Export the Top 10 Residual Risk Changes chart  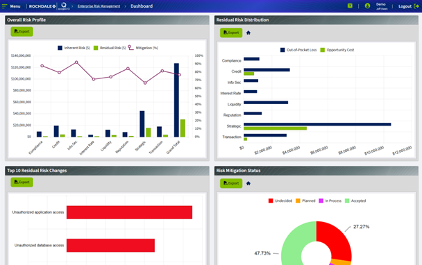click(x=22, y=182)
